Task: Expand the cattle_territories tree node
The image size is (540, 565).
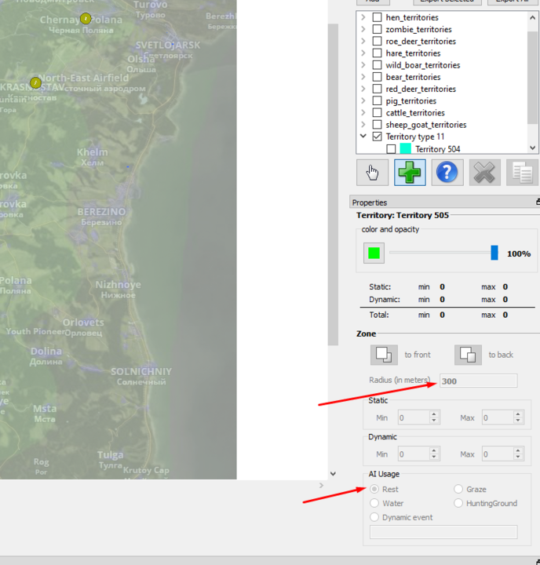Action: click(363, 112)
